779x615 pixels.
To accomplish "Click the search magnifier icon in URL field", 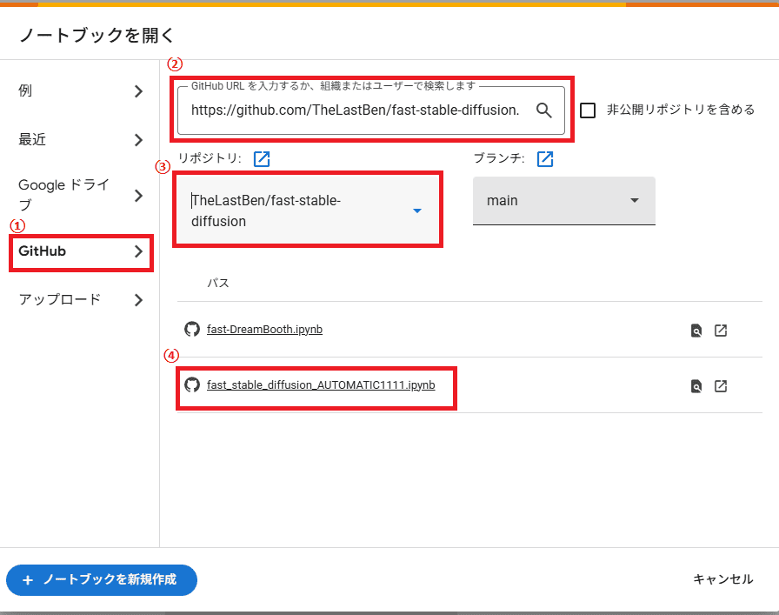I will (x=544, y=110).
